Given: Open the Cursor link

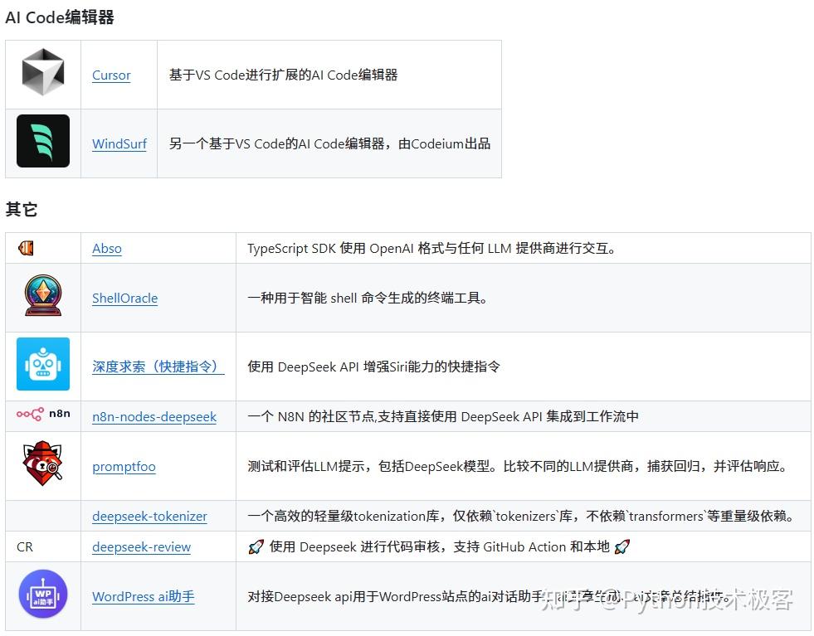Looking at the screenshot, I should click(x=111, y=75).
